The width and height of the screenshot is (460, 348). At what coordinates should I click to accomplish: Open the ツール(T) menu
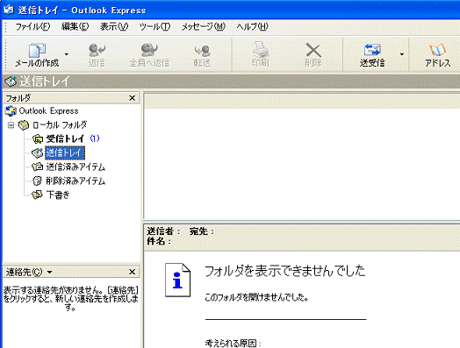click(155, 26)
